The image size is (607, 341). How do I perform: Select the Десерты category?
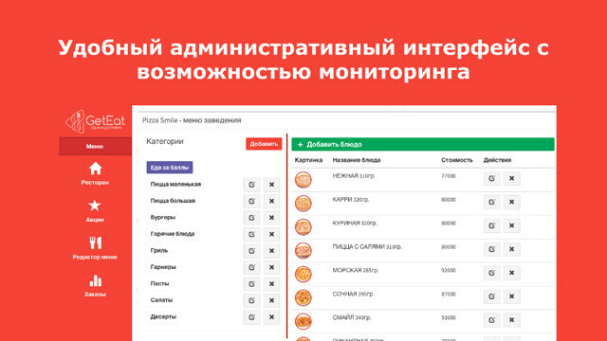163,316
